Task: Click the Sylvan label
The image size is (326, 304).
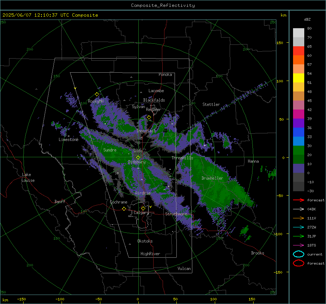Action: pos(138,107)
